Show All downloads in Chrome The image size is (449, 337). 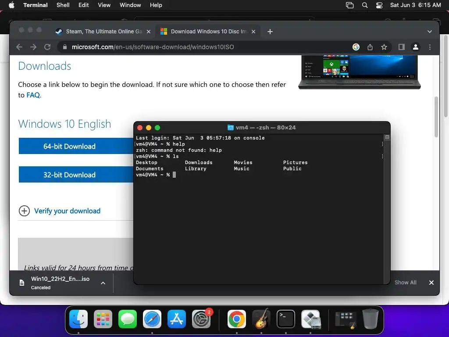pyautogui.click(x=406, y=283)
